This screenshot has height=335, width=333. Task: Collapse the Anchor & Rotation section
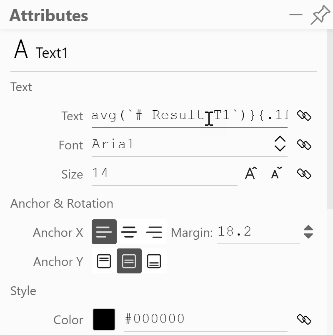pos(61,203)
